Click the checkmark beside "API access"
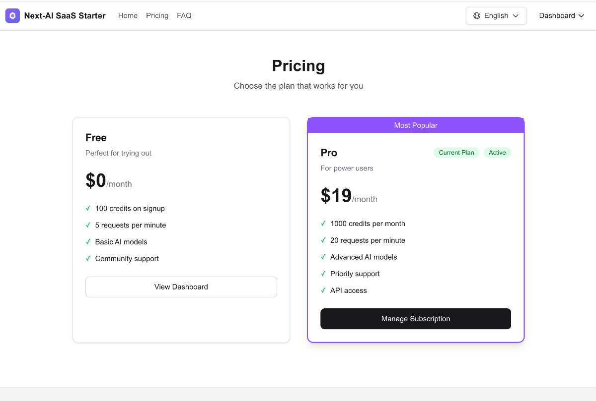Image resolution: width=596 pixels, height=401 pixels. [x=323, y=290]
